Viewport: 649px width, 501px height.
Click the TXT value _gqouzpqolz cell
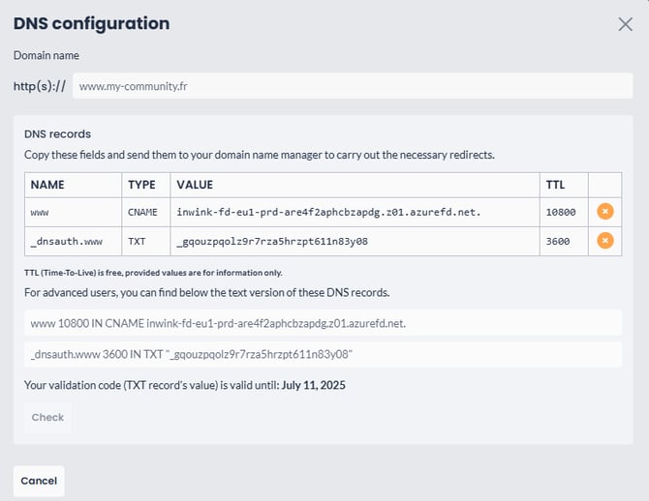355,241
